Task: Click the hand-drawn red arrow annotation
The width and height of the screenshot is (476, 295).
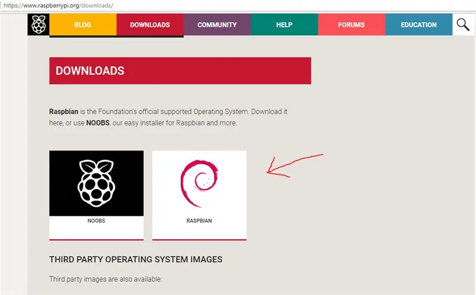Action: click(295, 166)
